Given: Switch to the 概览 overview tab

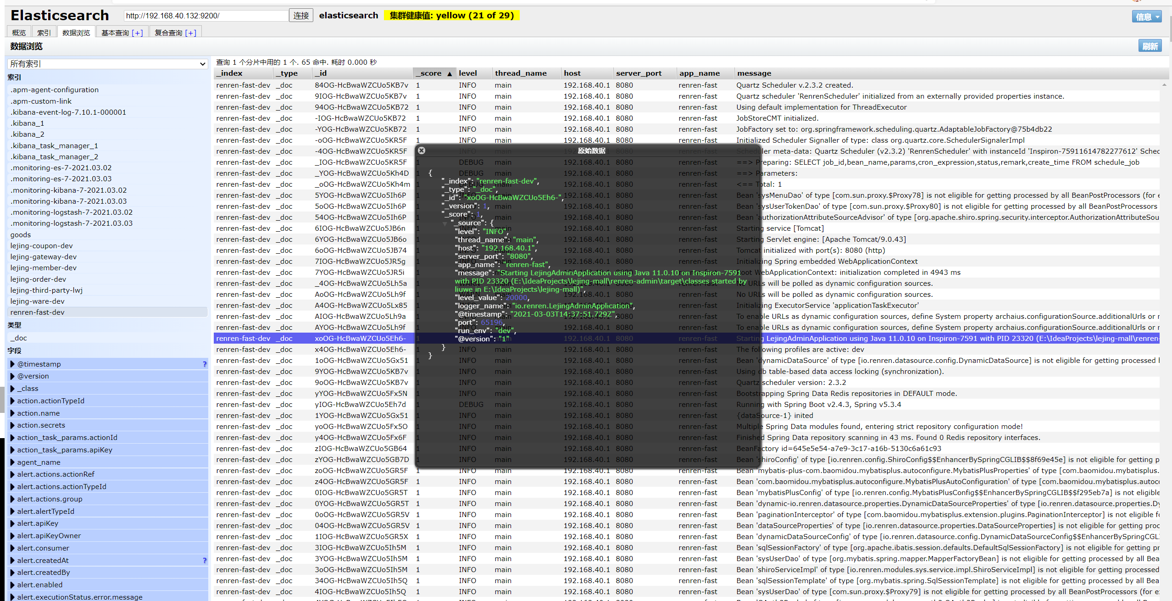Looking at the screenshot, I should [x=19, y=33].
